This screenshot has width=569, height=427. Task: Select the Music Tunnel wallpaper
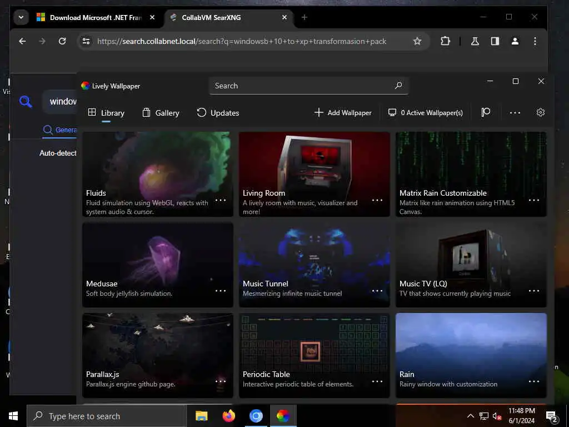[315, 265]
